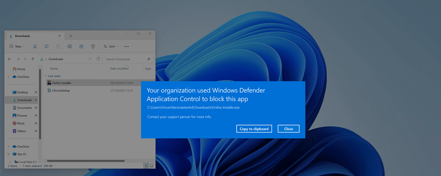441x176 pixels.
Task: Open the See more three-dots menu
Action: coord(127,46)
